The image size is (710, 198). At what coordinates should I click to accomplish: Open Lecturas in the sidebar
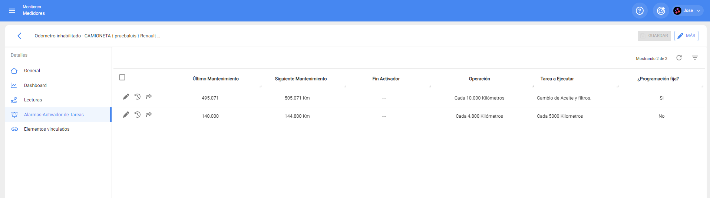tap(33, 100)
